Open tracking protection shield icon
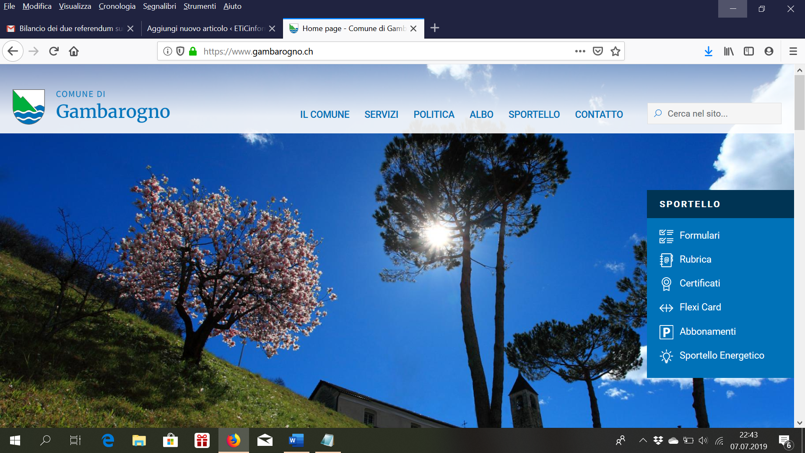This screenshot has height=453, width=805. click(x=180, y=51)
